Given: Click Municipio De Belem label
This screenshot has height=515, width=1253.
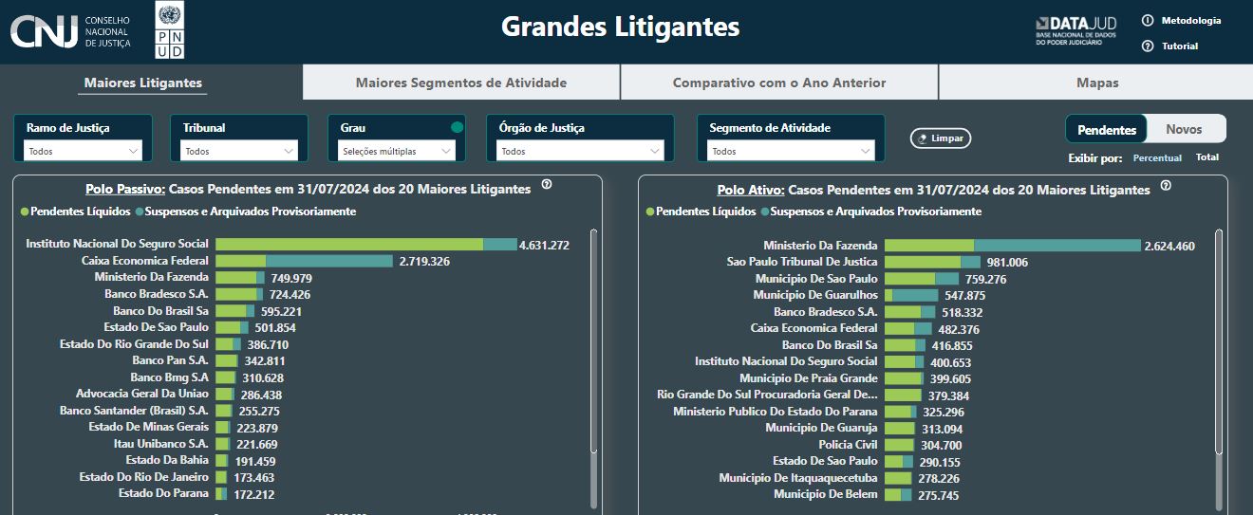Looking at the screenshot, I should pyautogui.click(x=826, y=494).
